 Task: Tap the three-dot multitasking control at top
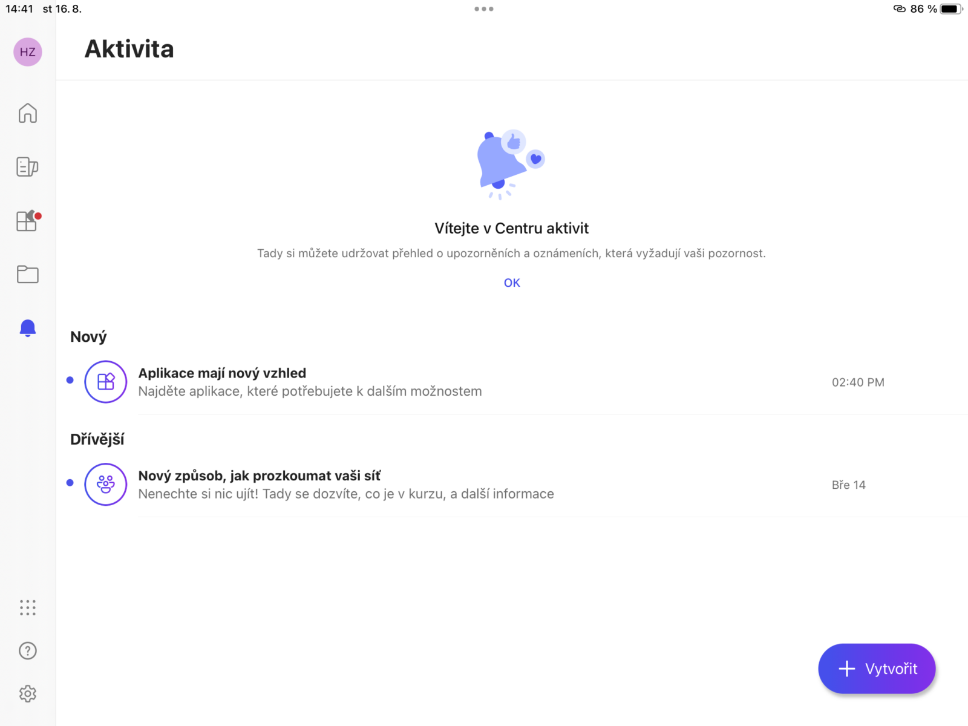[x=484, y=9]
